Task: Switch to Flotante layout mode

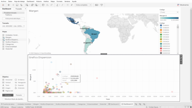Action: (x=19, y=95)
